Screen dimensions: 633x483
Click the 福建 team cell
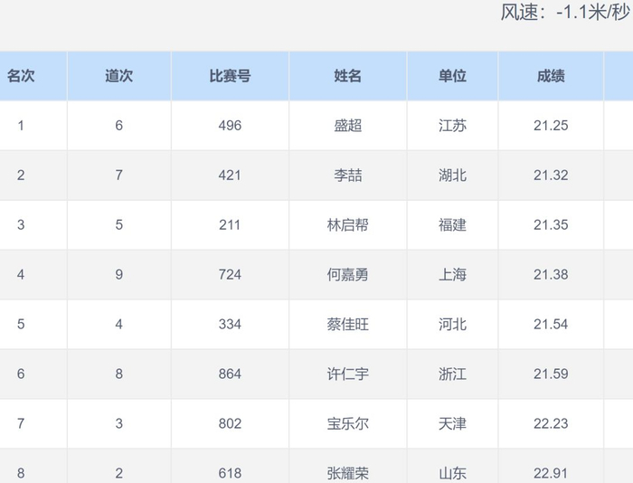click(452, 225)
